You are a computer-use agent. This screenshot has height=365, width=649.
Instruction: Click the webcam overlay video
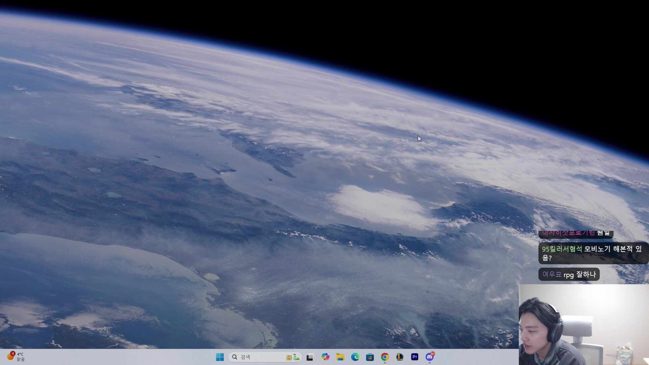click(x=583, y=324)
